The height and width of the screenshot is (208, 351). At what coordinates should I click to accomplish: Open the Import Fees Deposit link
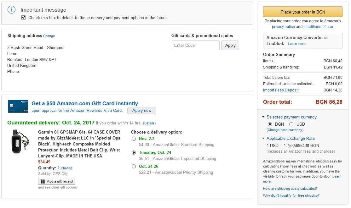(281, 90)
